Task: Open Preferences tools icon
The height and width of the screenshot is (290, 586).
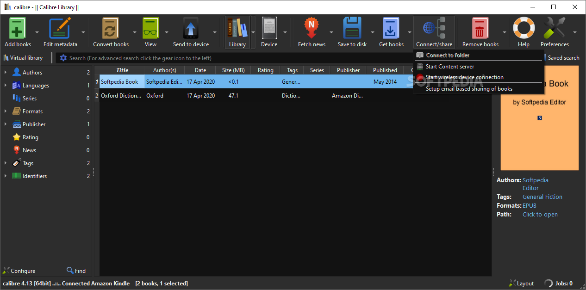Action: (555, 29)
